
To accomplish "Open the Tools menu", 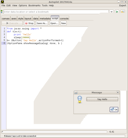I will click(x=45, y=5).
